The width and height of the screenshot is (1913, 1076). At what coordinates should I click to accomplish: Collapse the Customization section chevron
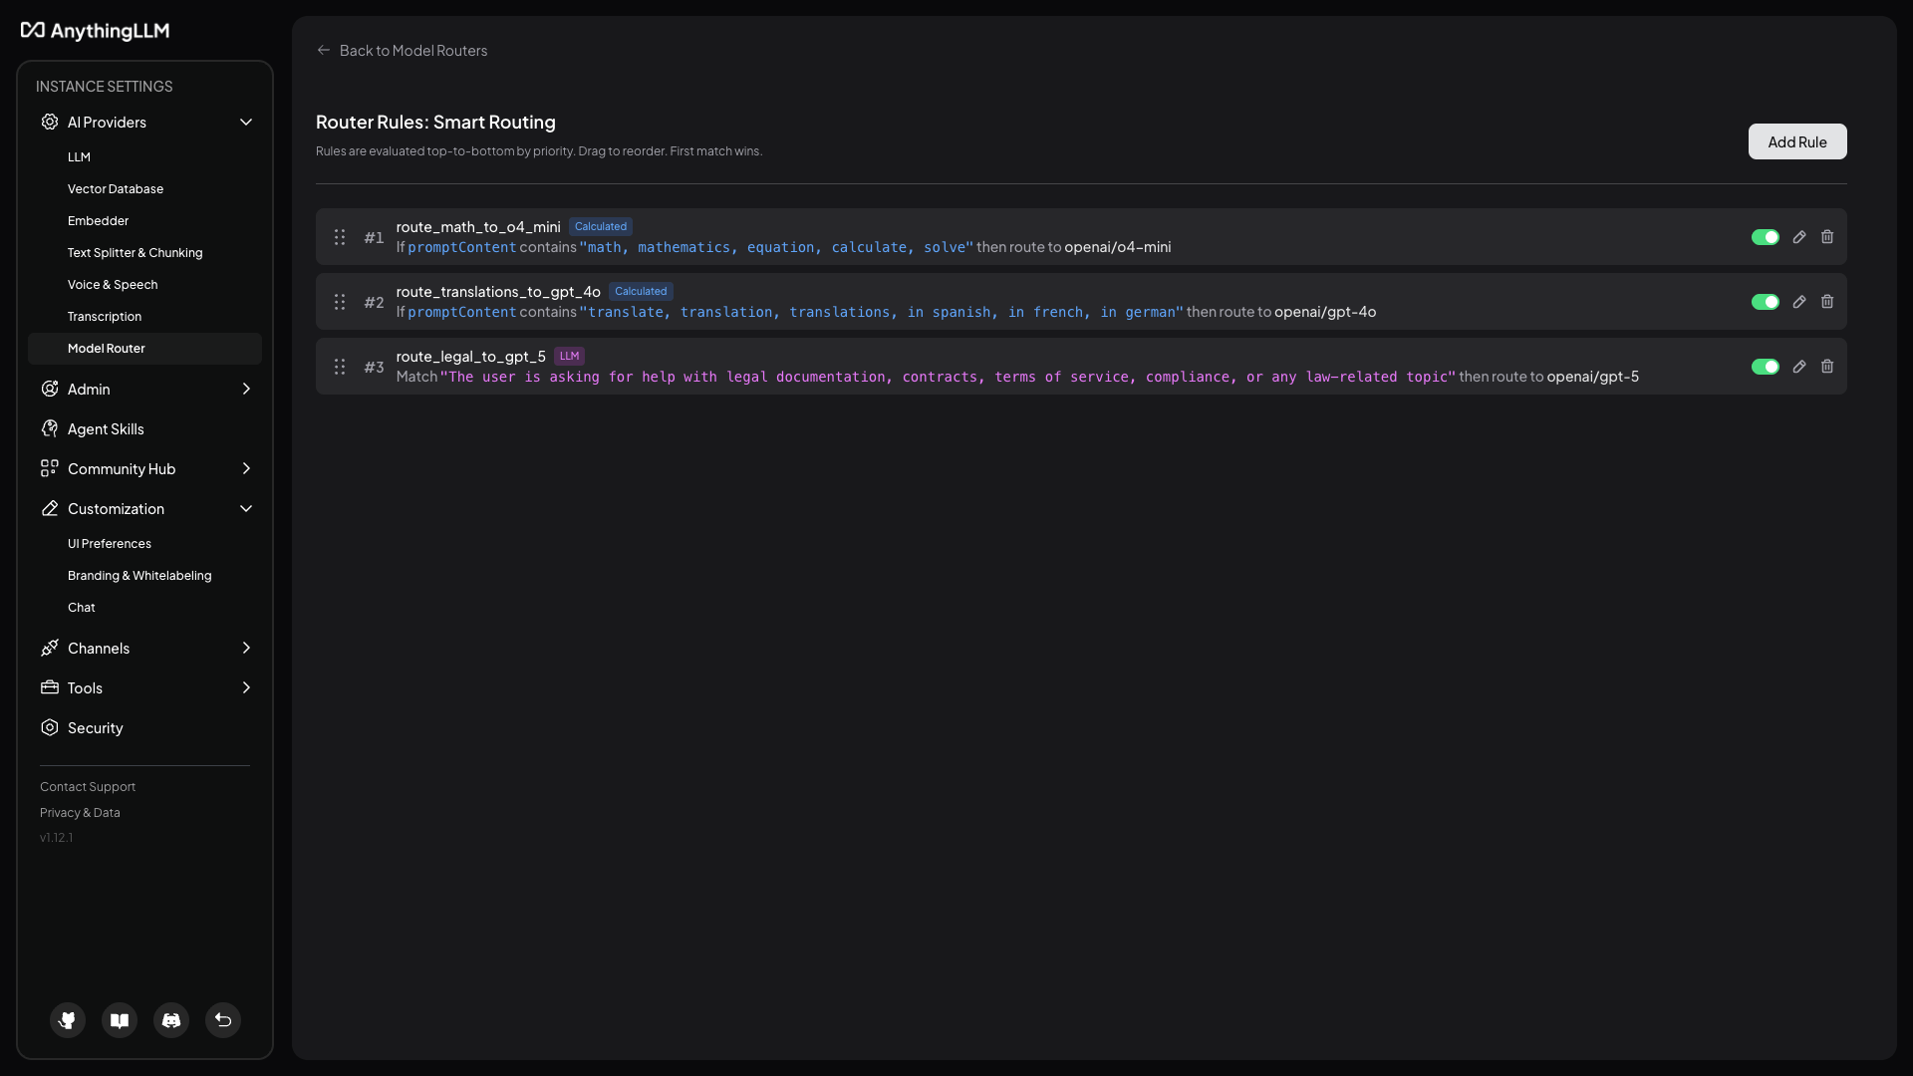246,508
